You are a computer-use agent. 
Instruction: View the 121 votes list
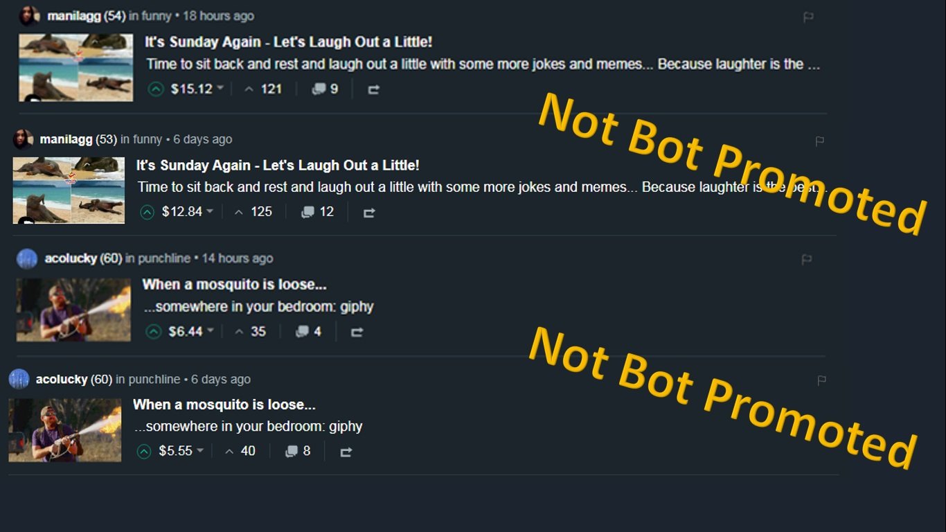pyautogui.click(x=263, y=89)
